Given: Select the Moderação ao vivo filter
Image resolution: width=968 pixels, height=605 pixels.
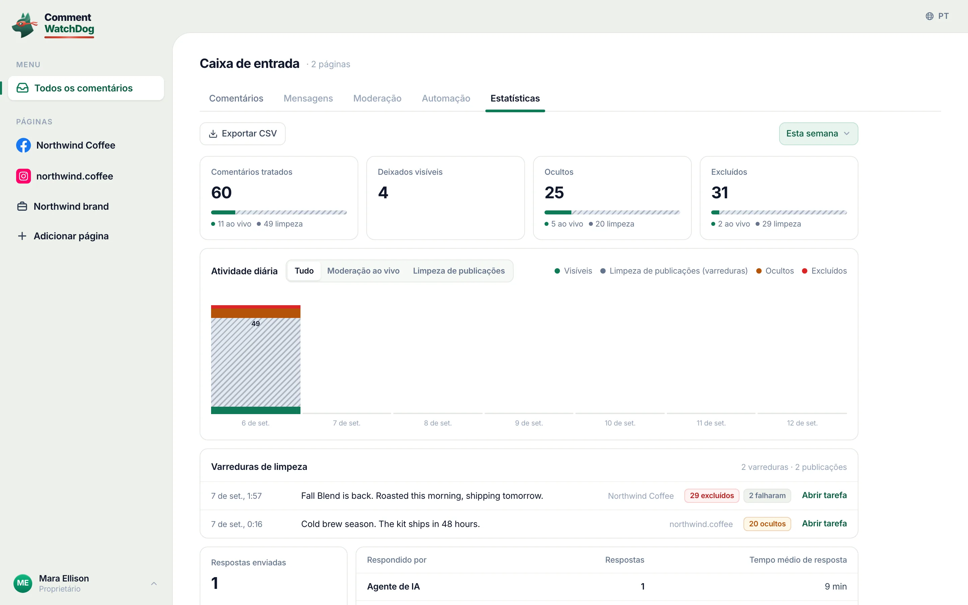Looking at the screenshot, I should (x=363, y=271).
